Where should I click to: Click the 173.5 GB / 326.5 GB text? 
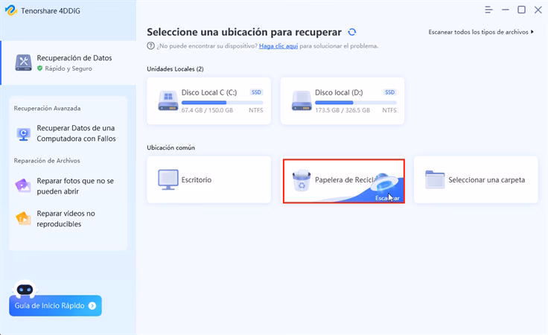(x=342, y=110)
